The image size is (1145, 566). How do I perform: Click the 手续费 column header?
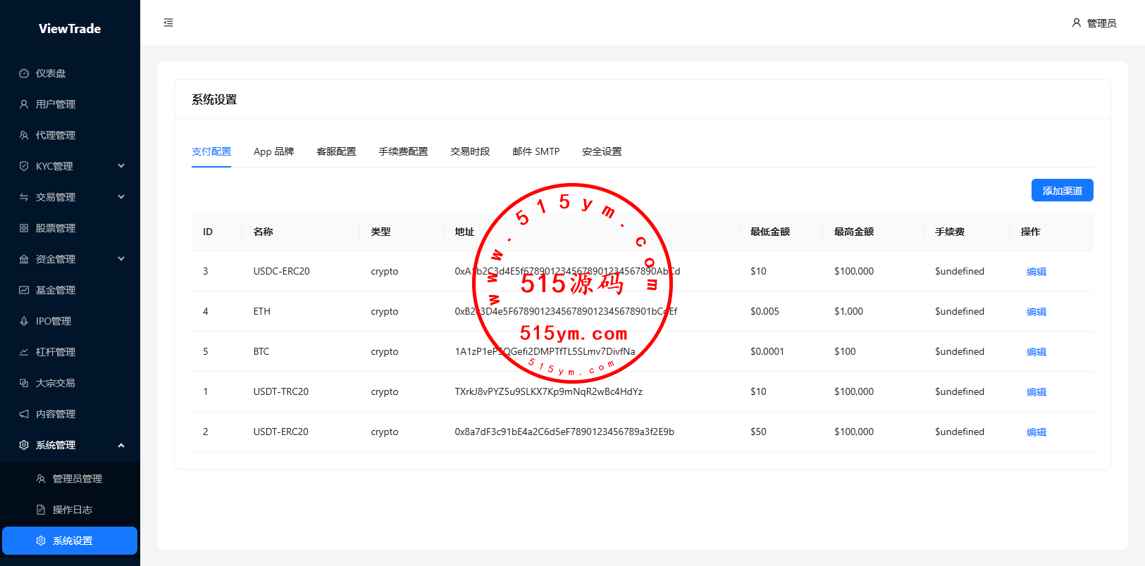click(x=950, y=232)
